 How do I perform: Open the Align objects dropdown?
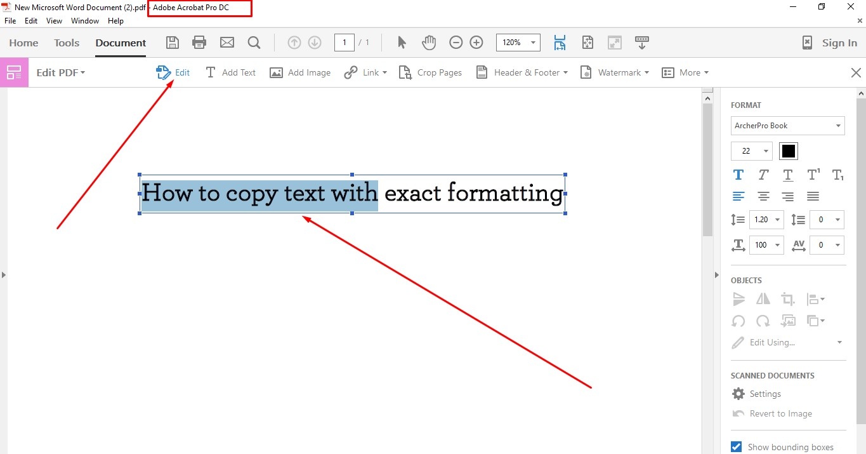(x=815, y=299)
